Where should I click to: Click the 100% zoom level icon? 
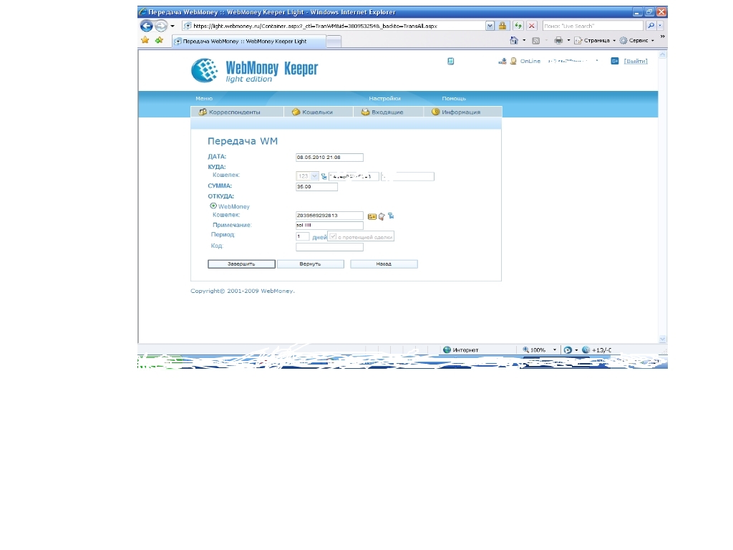pos(526,349)
